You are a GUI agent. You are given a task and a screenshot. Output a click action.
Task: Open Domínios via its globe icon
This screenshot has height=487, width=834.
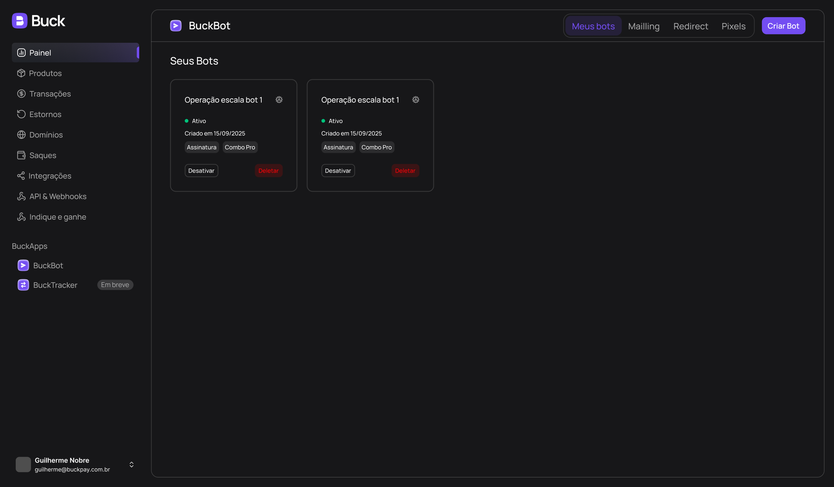click(21, 135)
